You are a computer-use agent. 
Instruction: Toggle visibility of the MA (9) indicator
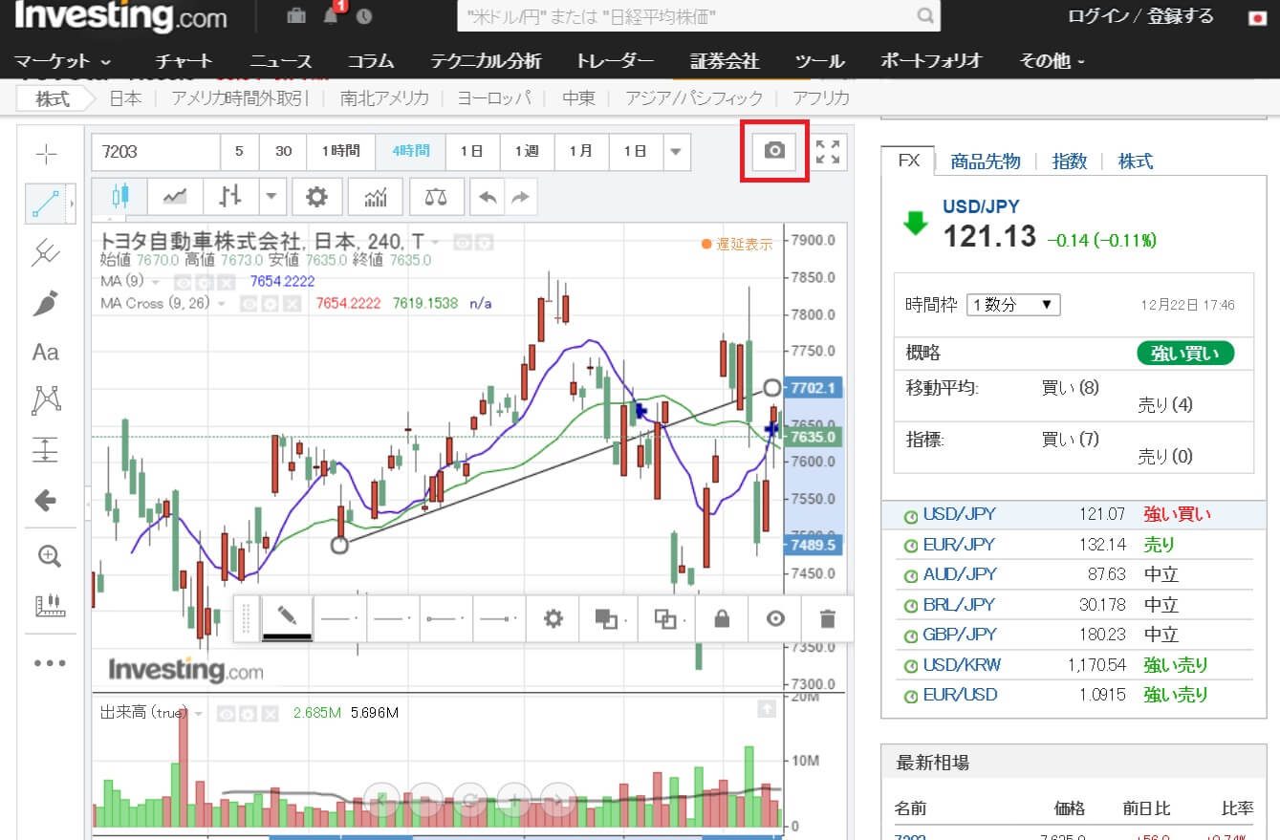(x=184, y=282)
